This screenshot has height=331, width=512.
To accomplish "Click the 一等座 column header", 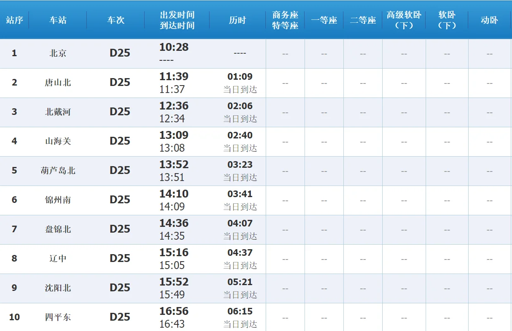I will tap(324, 19).
